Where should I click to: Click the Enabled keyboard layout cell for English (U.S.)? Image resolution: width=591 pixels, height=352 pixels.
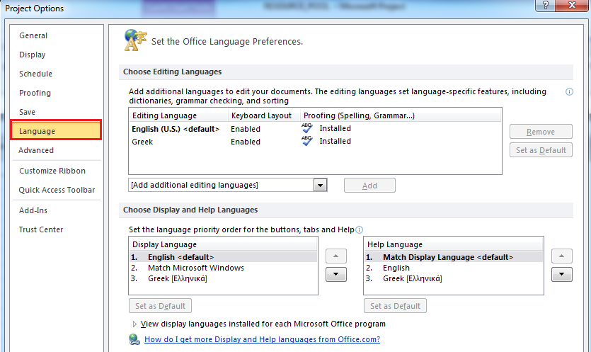(246, 129)
